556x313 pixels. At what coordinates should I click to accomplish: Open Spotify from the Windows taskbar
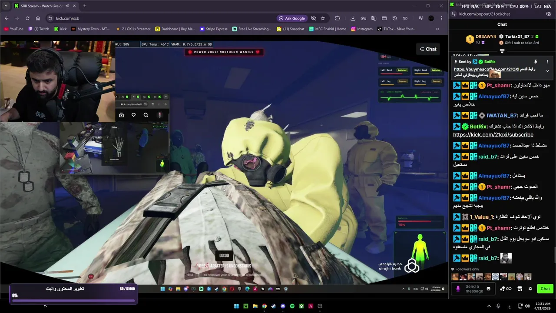point(292,306)
